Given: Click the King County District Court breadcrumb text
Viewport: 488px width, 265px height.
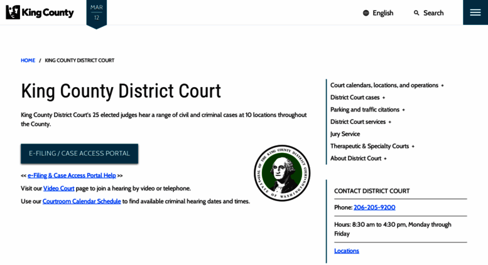Looking at the screenshot, I should pos(80,61).
